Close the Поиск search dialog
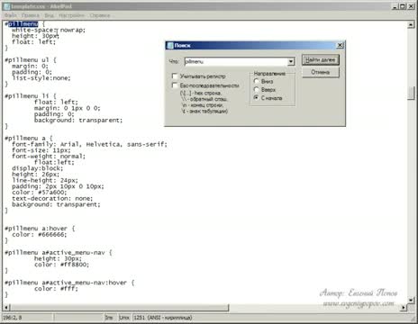Image resolution: width=418 pixels, height=324 pixels. tap(340, 45)
